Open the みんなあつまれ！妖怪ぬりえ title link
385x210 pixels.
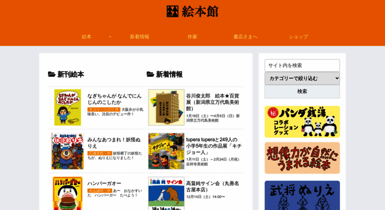[x=114, y=143]
